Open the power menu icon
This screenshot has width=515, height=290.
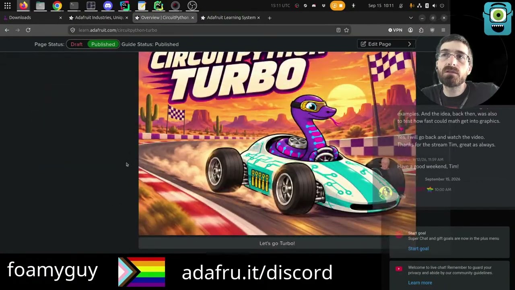(442, 6)
